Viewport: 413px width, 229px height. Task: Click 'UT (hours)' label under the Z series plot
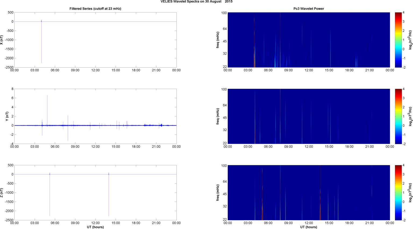point(95,227)
